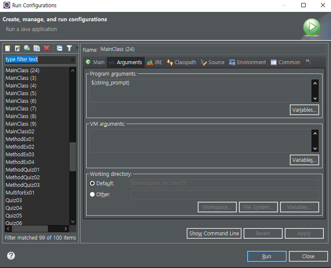Create a new launch configuration
The height and width of the screenshot is (268, 331).
coord(8,48)
